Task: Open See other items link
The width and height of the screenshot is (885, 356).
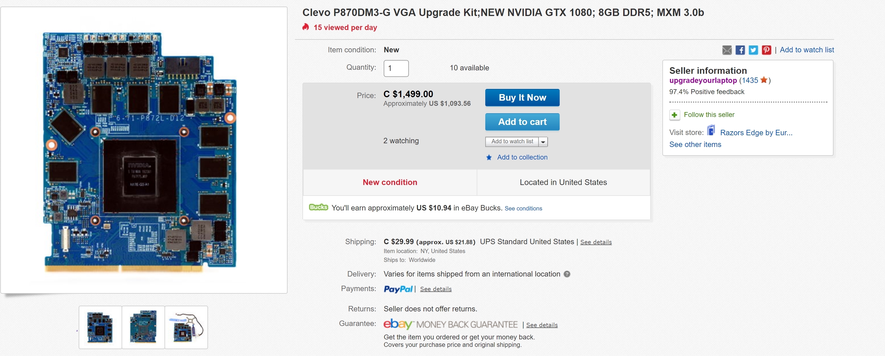Action: click(695, 144)
